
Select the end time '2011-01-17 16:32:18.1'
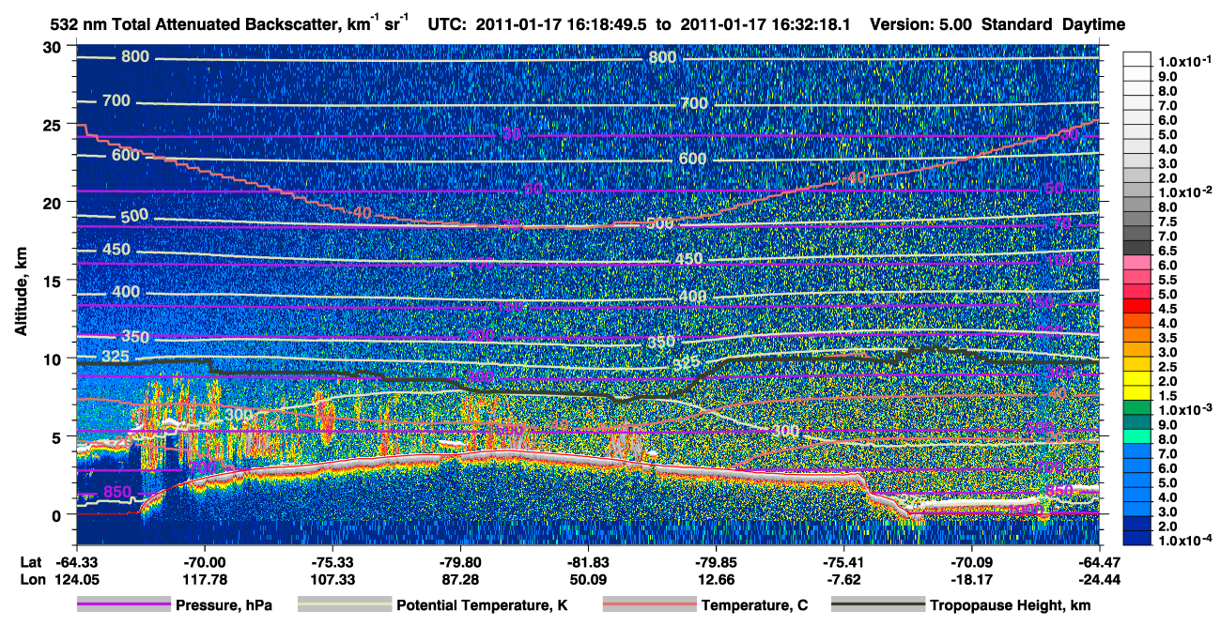[x=765, y=25]
